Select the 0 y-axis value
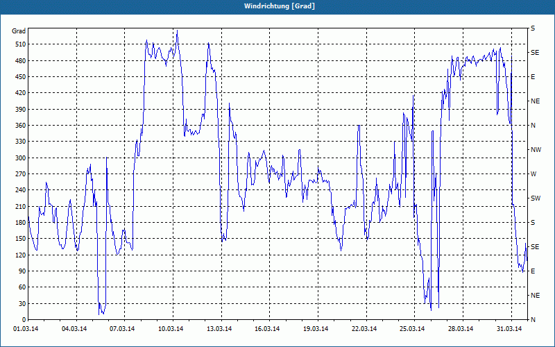 pos(24,320)
